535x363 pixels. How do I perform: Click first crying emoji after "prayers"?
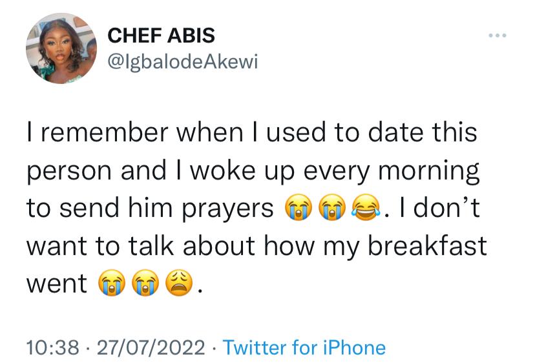(x=299, y=207)
